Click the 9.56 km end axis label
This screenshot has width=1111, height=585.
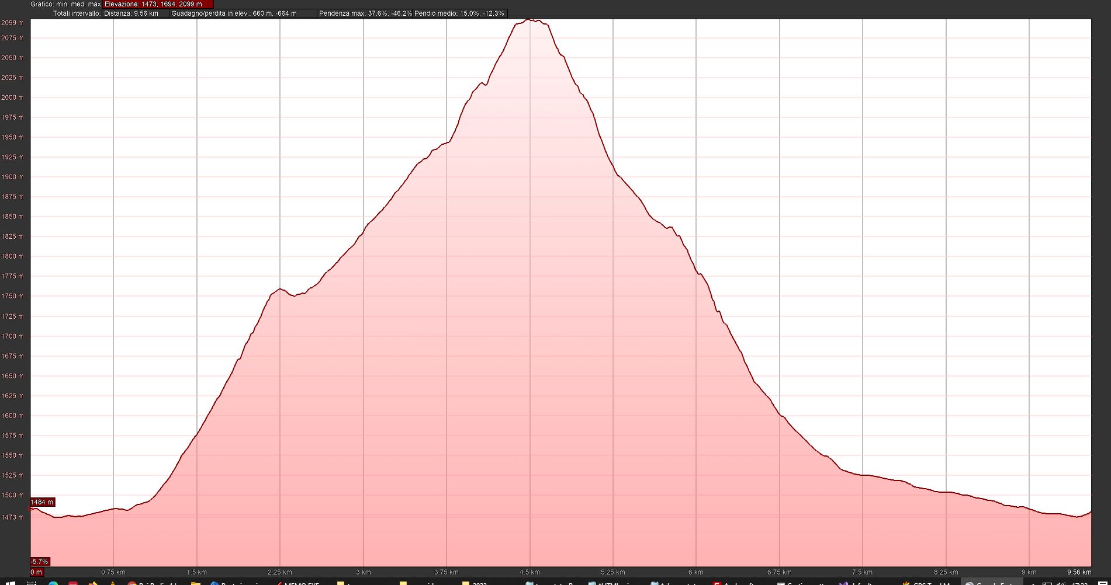point(1078,572)
